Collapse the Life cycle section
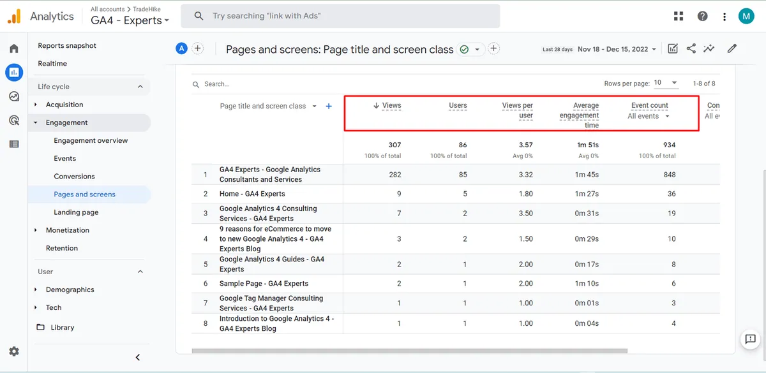This screenshot has height=373, width=766. (140, 87)
